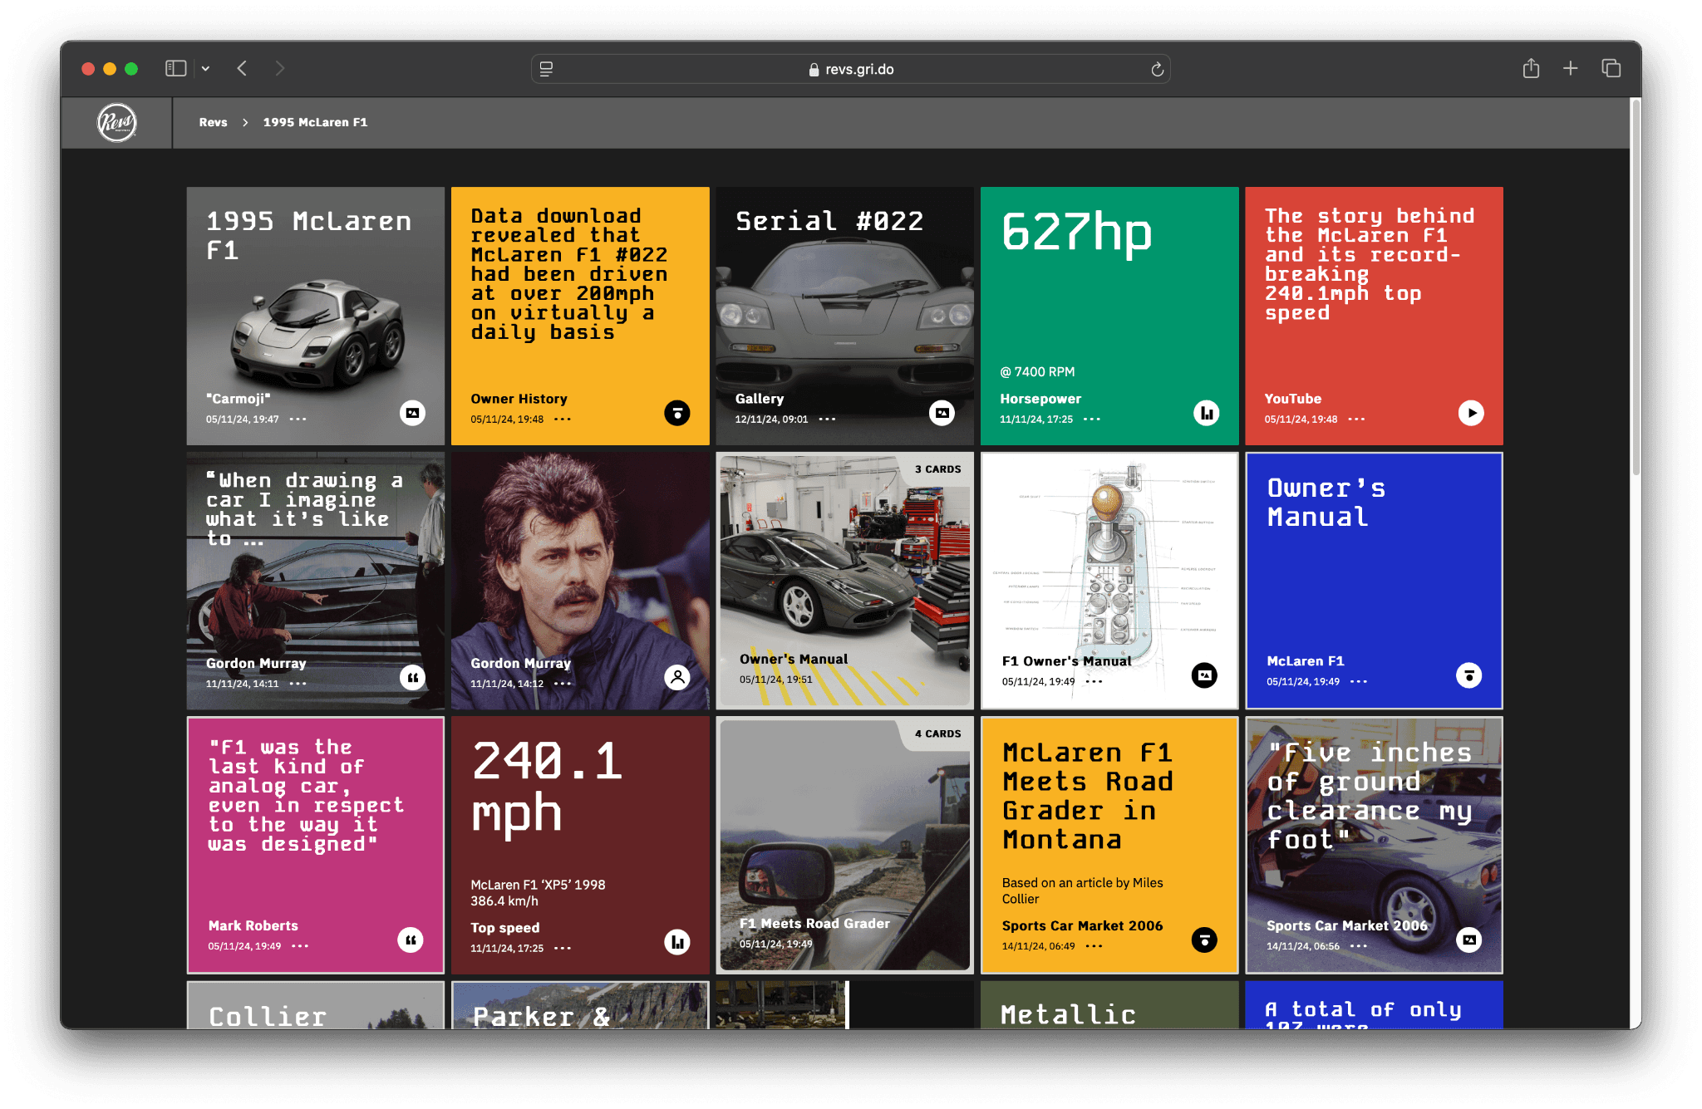Open the "3 CARDS" Owner's Manual stack
1702x1109 pixels.
click(x=844, y=580)
